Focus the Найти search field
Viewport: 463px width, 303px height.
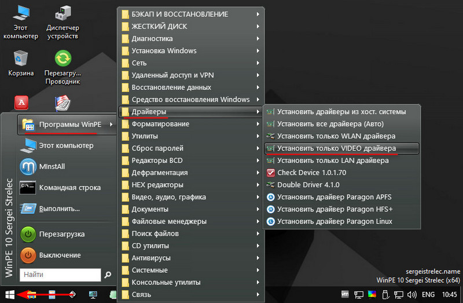point(60,275)
